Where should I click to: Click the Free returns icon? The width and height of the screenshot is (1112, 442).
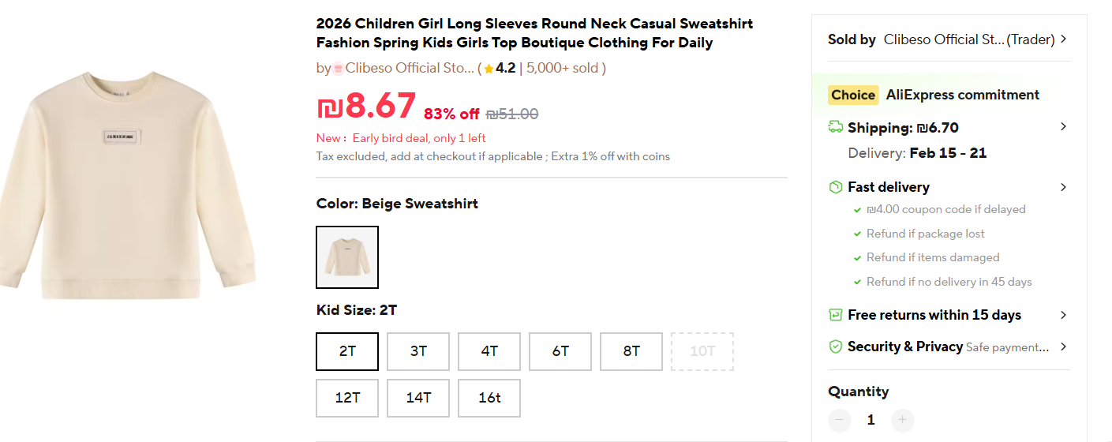835,315
